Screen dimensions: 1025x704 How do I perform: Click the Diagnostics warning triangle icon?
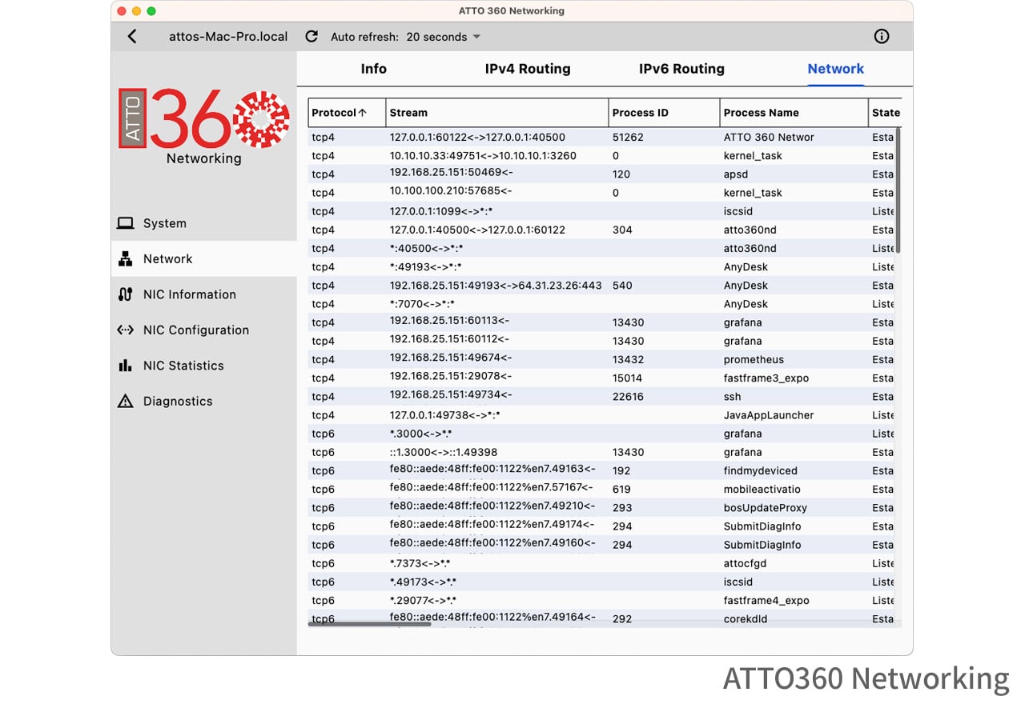125,401
